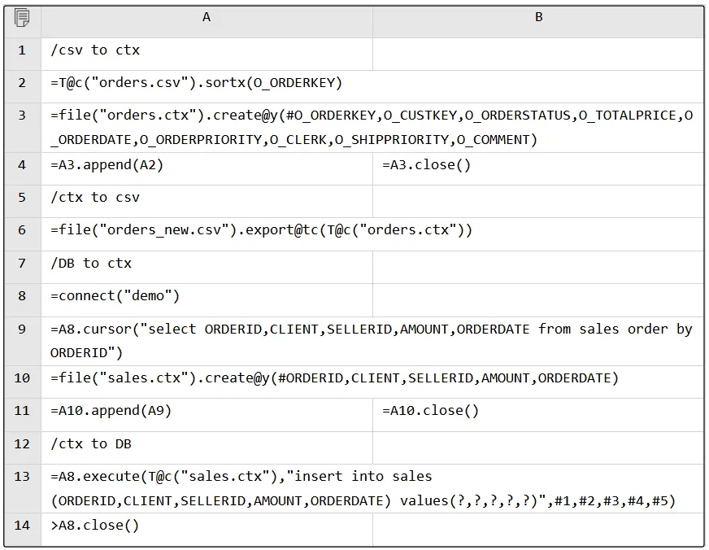The image size is (709, 550).
Task: Select the A8.cursor SQL select cell
Action: click(x=372, y=341)
